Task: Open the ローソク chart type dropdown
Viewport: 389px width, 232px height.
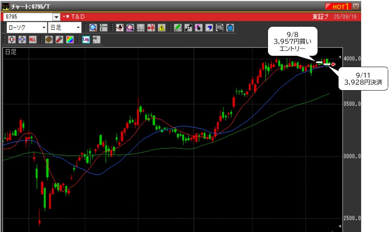Action: coord(27,27)
